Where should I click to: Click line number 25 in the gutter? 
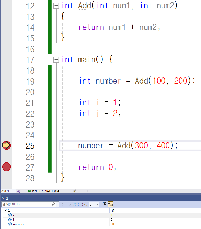tap(30, 146)
